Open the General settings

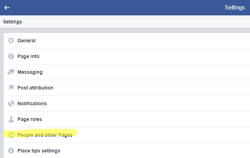pos(127,41)
